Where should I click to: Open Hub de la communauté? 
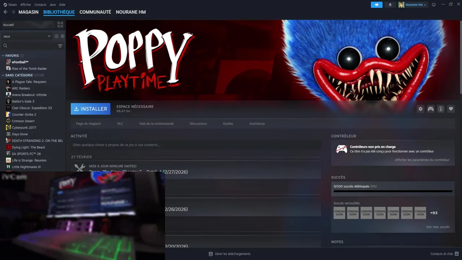[x=156, y=123]
